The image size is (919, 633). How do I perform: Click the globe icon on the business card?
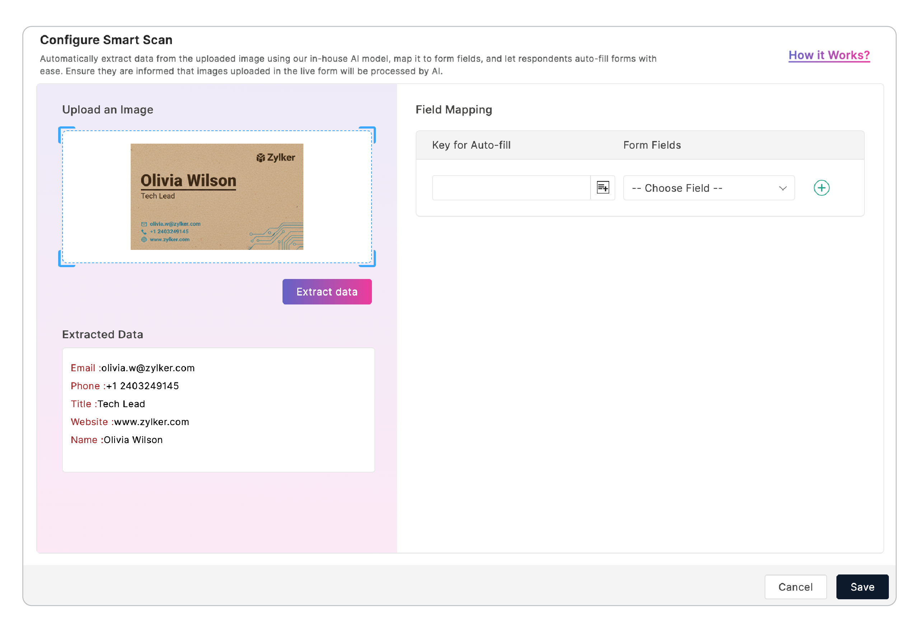click(x=144, y=239)
